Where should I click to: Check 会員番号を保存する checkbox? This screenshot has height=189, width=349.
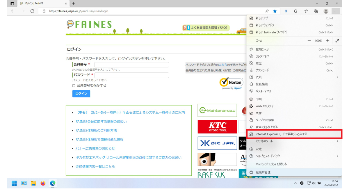(x=74, y=85)
